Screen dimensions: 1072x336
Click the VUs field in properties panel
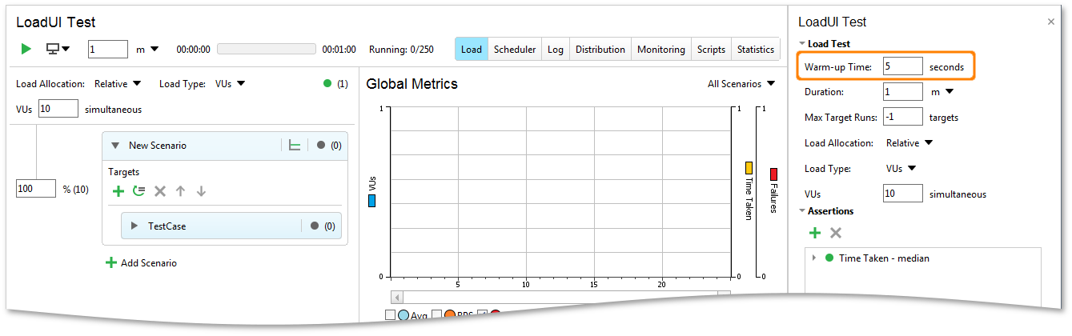pyautogui.click(x=902, y=194)
